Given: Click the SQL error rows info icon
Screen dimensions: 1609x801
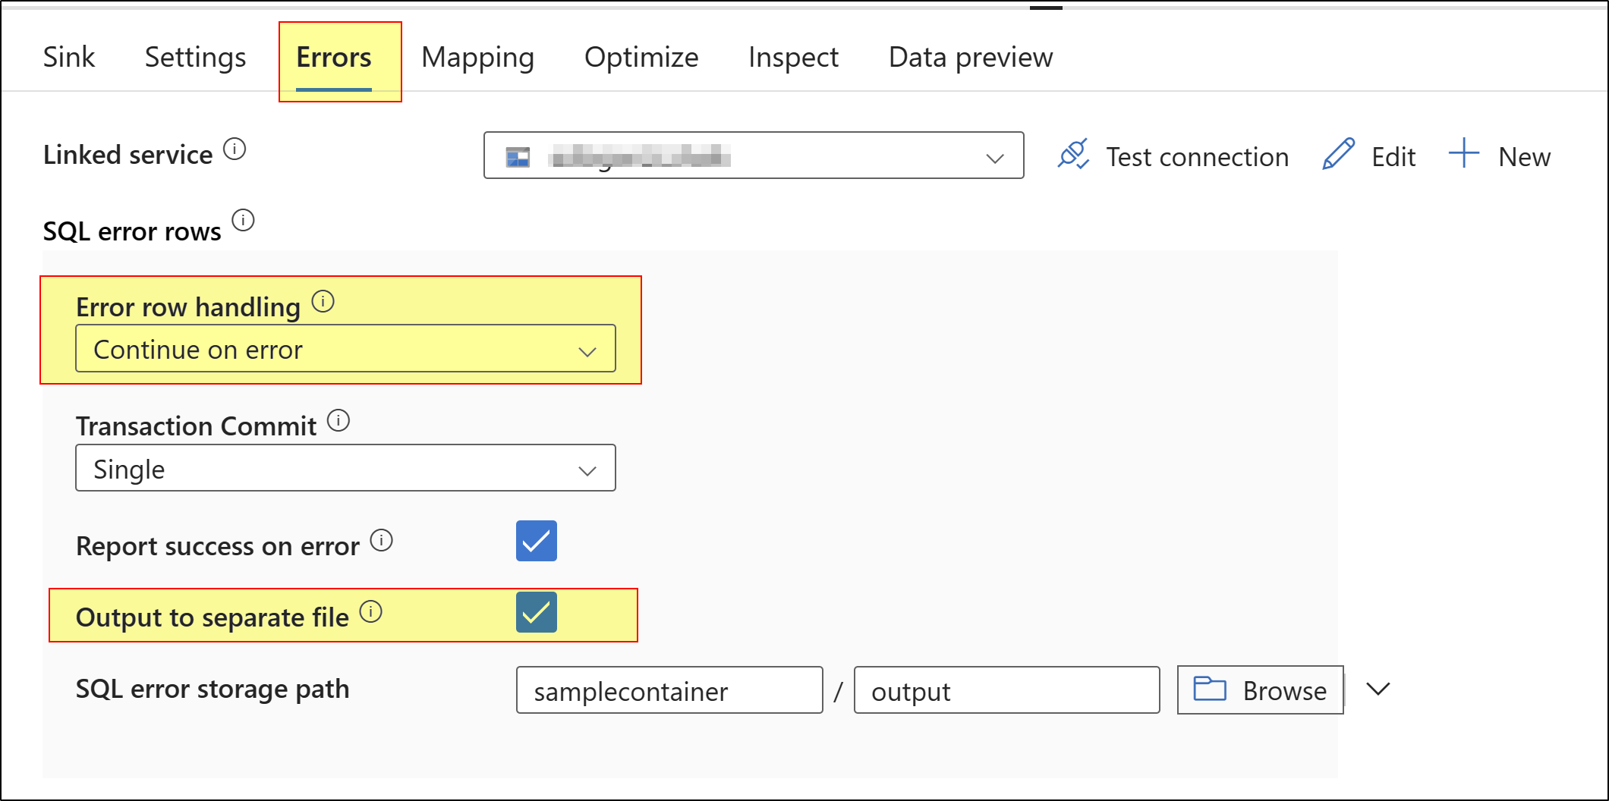Looking at the screenshot, I should coord(243,221).
